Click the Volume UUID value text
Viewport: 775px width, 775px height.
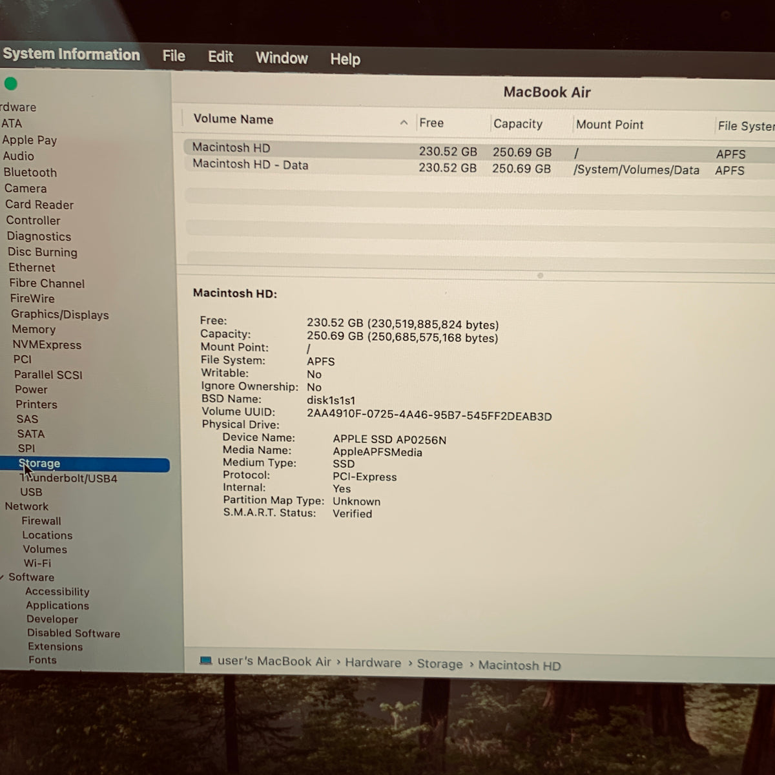point(429,417)
